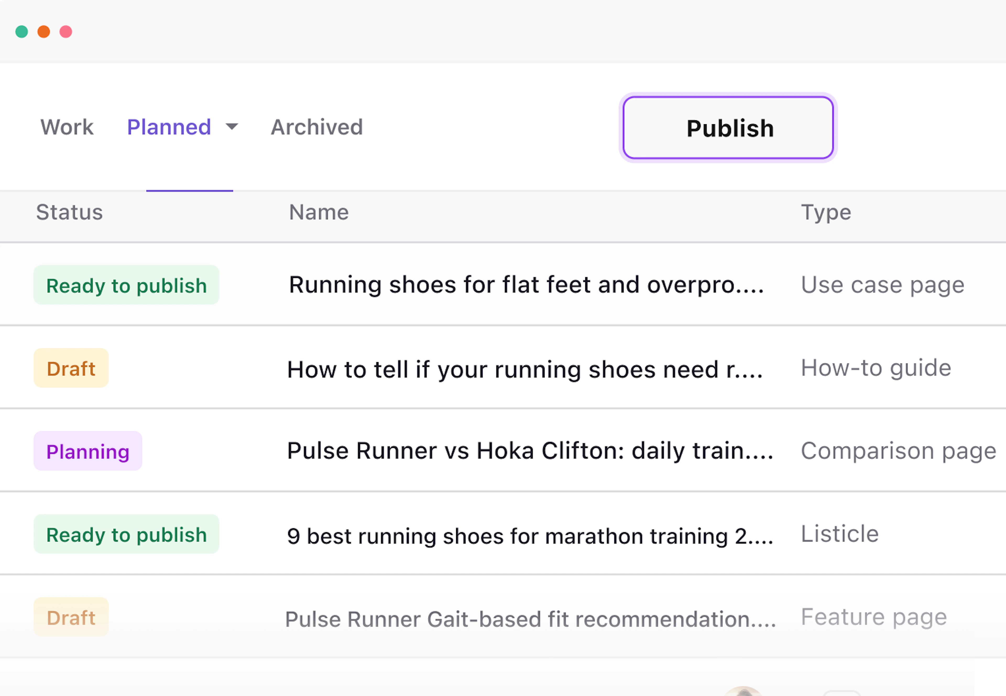1006x696 pixels.
Task: Sort by the Type column header
Action: coord(826,212)
